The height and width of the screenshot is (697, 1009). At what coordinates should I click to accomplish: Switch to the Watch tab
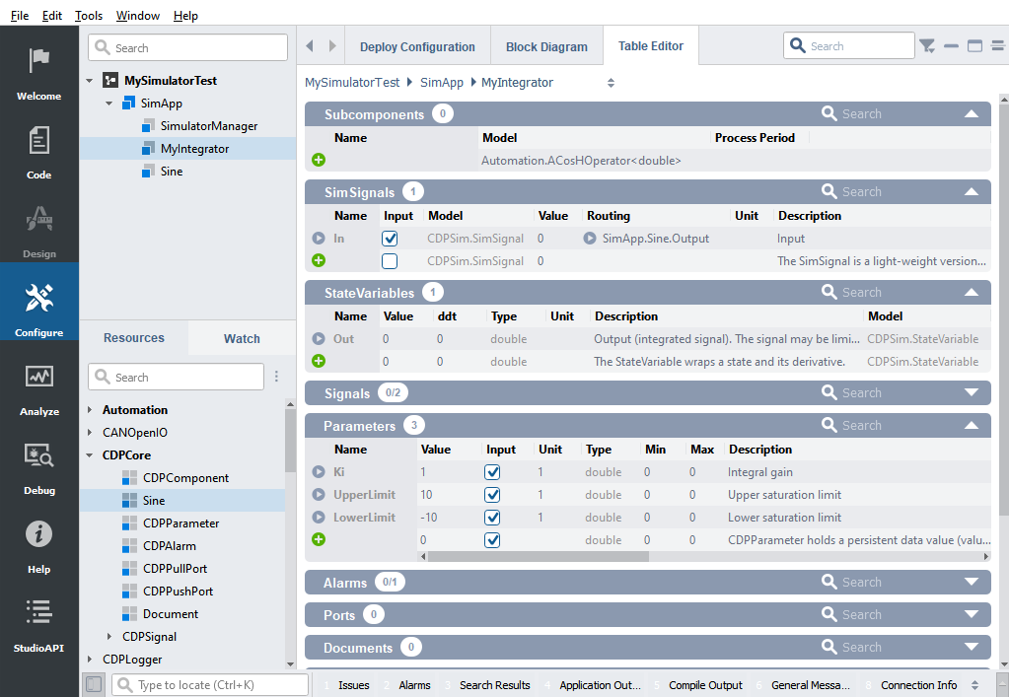point(242,338)
